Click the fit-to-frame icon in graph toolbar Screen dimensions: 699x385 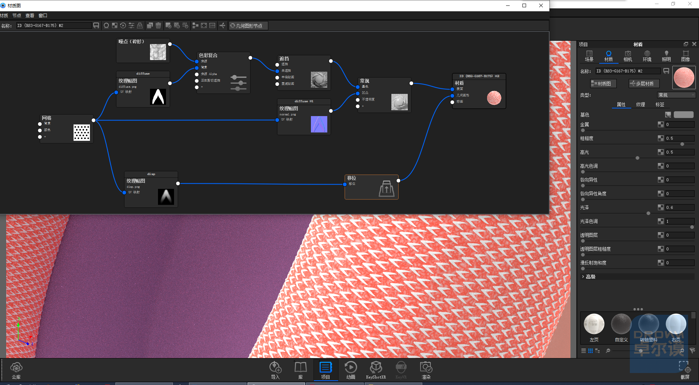204,25
